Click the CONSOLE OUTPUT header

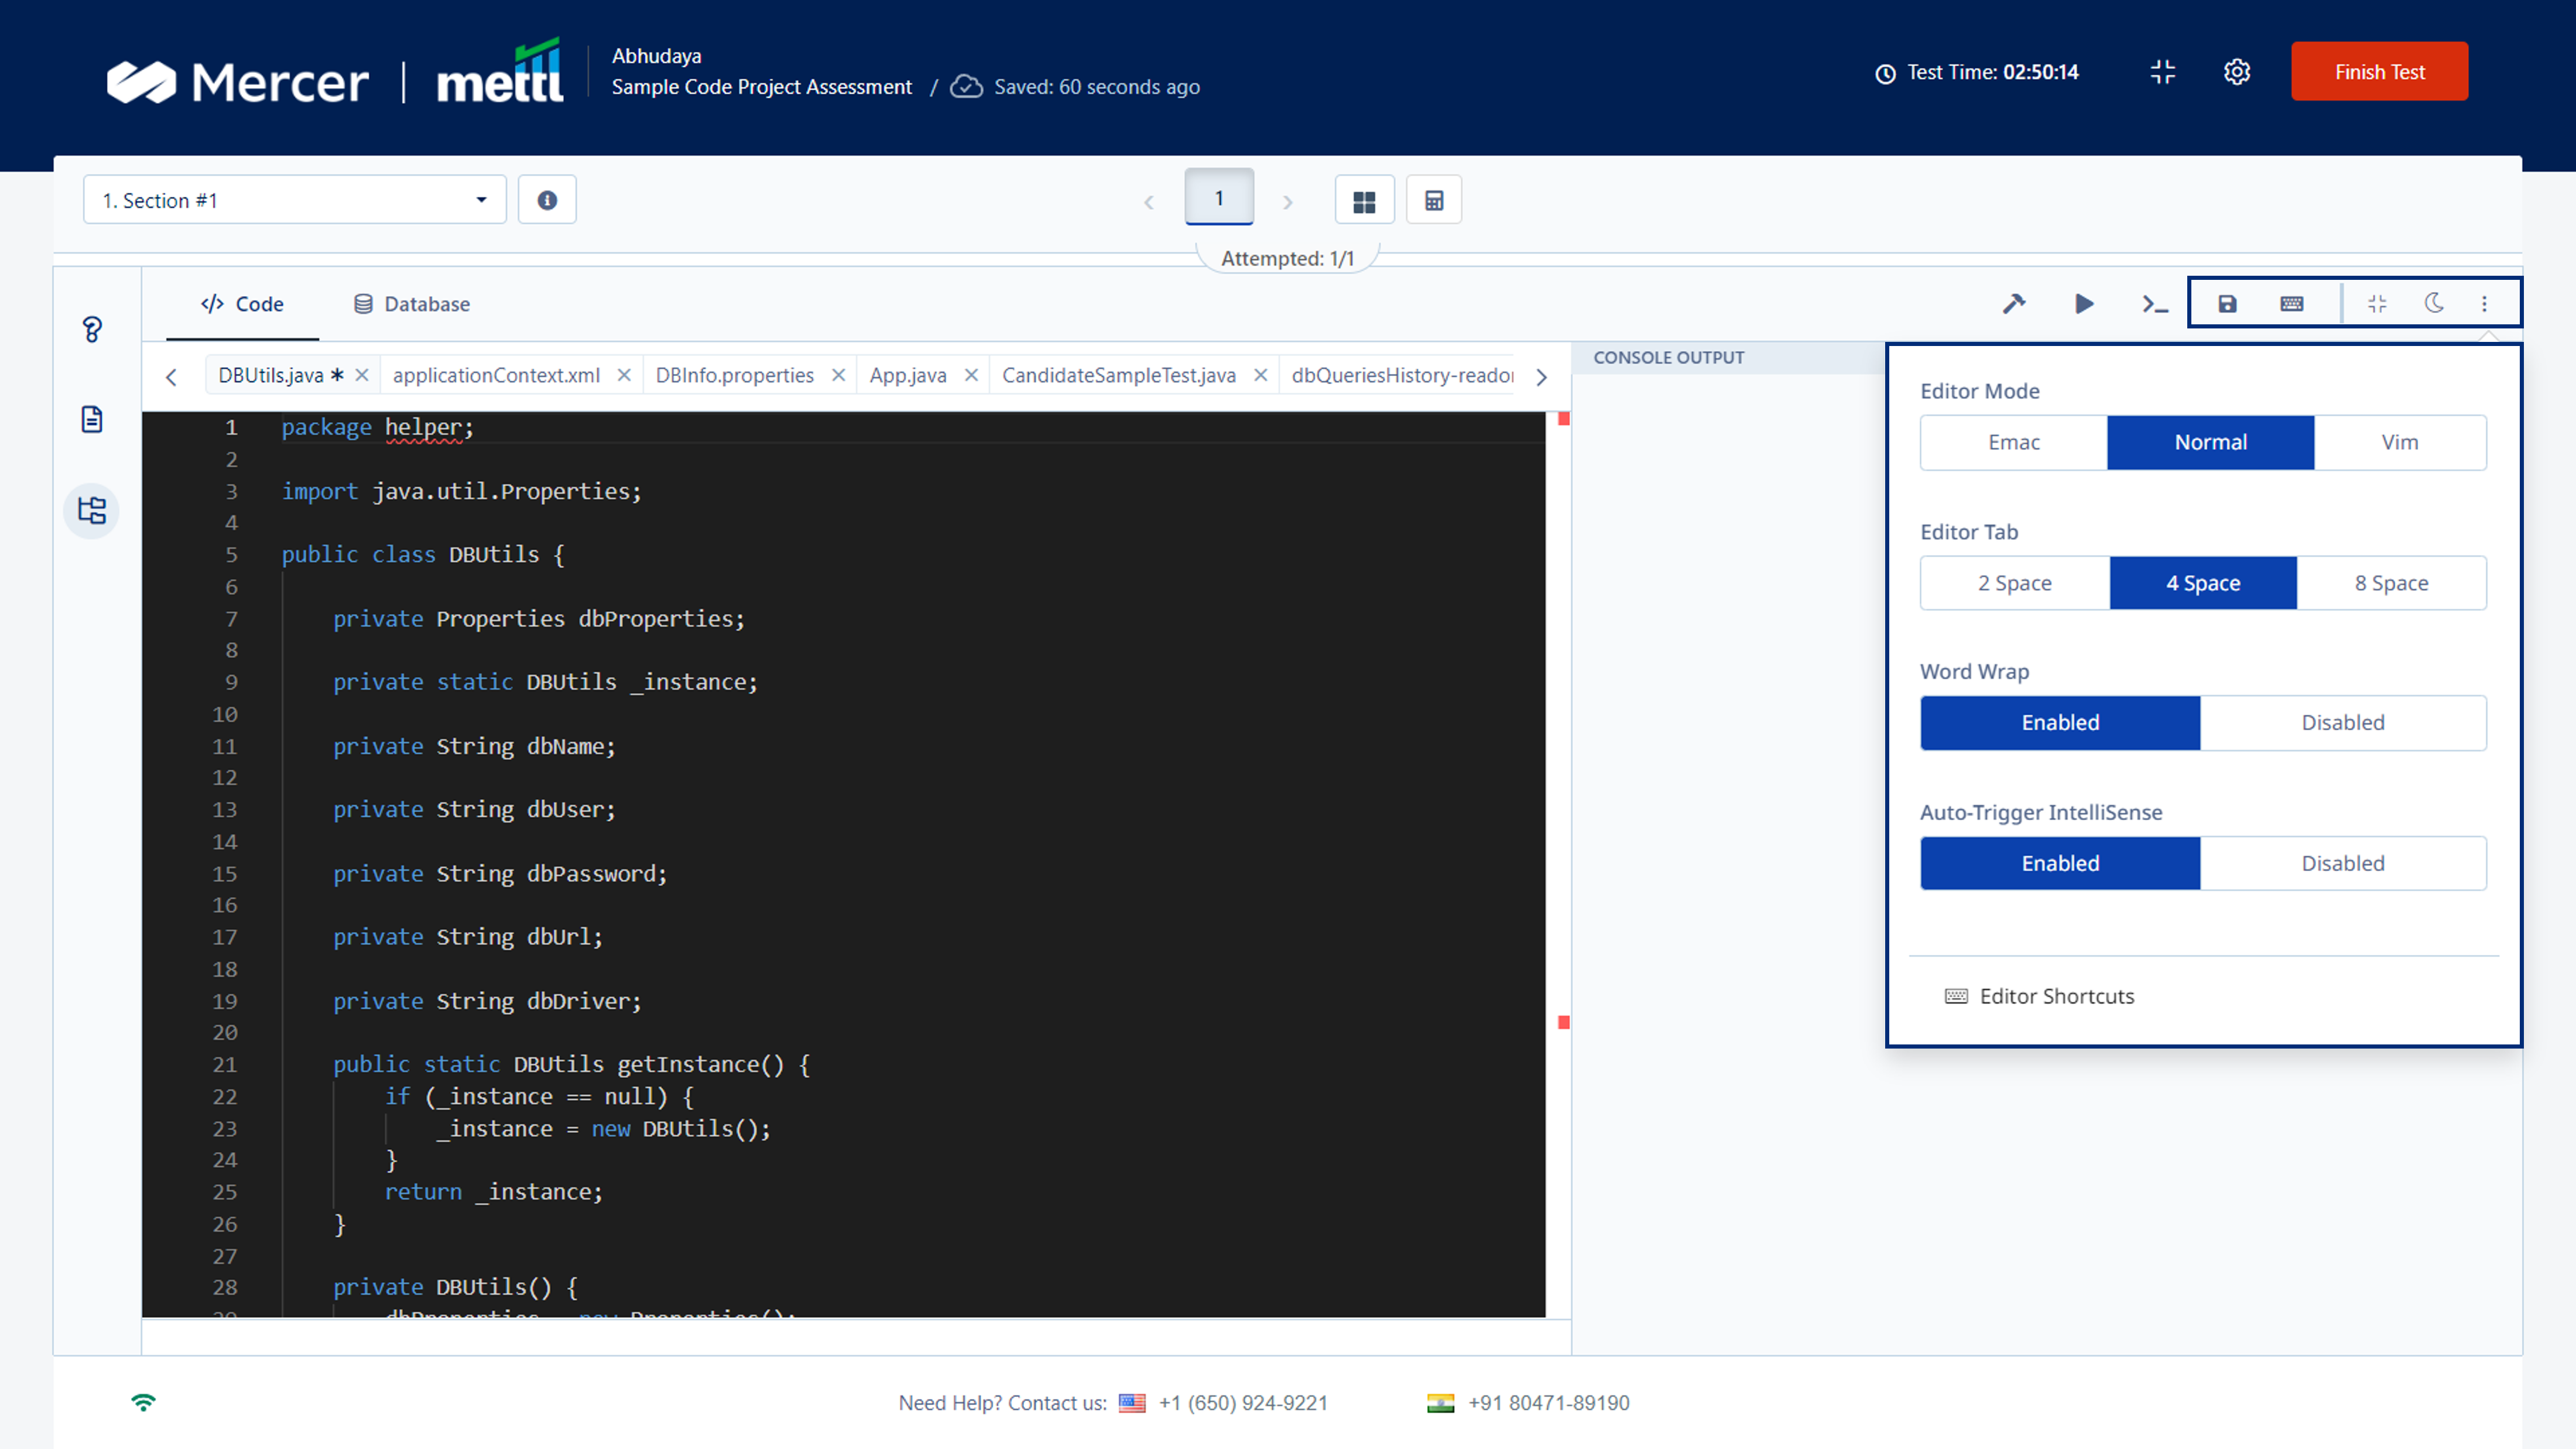click(1668, 358)
